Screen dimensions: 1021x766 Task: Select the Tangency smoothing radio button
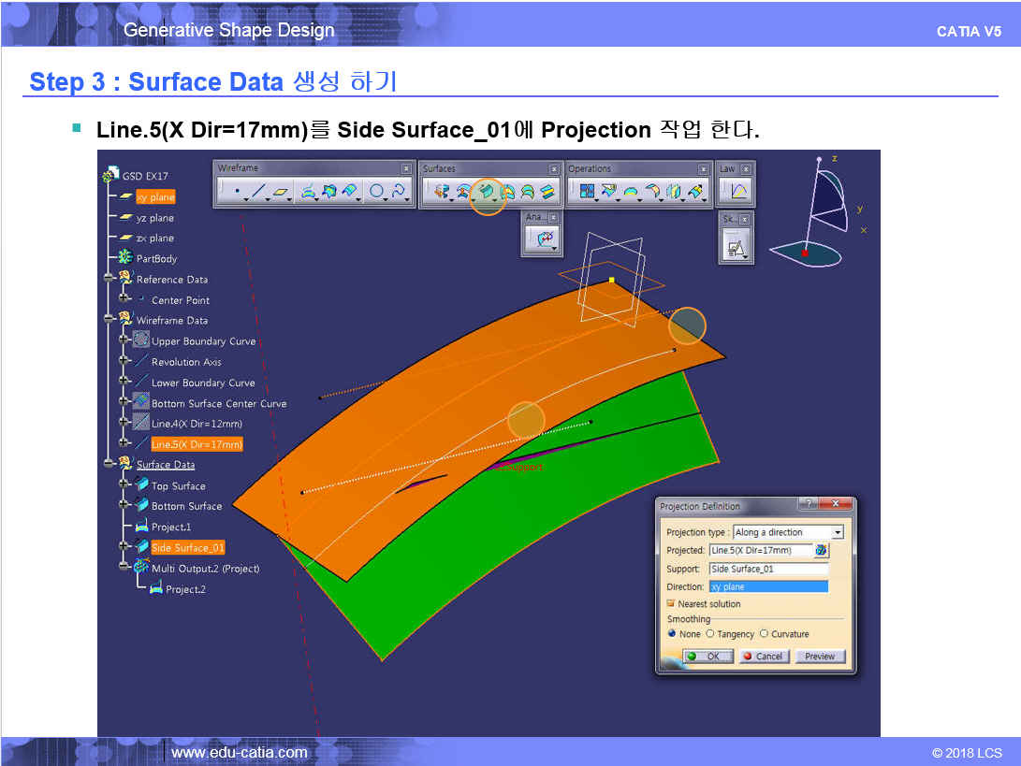click(x=710, y=634)
